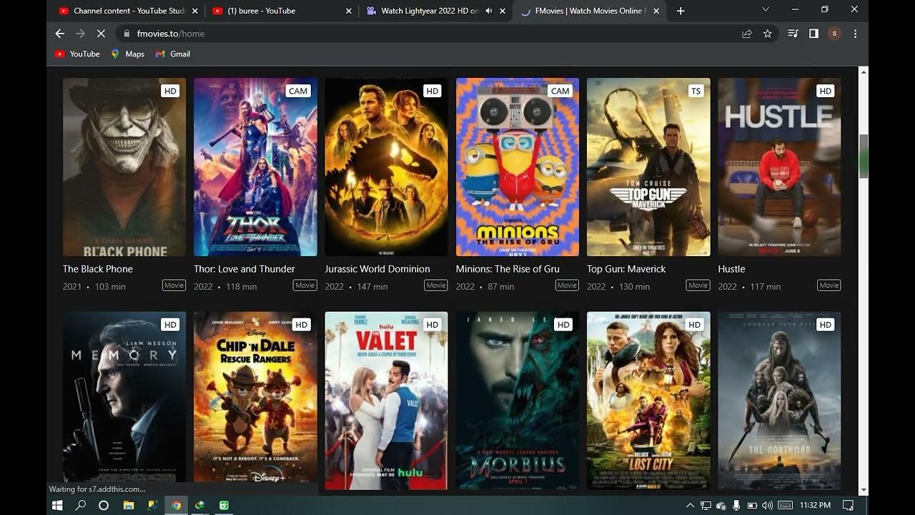Click Thor: Love and Thunder title link

(x=244, y=269)
